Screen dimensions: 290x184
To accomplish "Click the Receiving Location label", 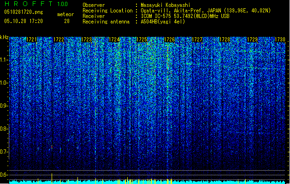I will tap(107, 11).
